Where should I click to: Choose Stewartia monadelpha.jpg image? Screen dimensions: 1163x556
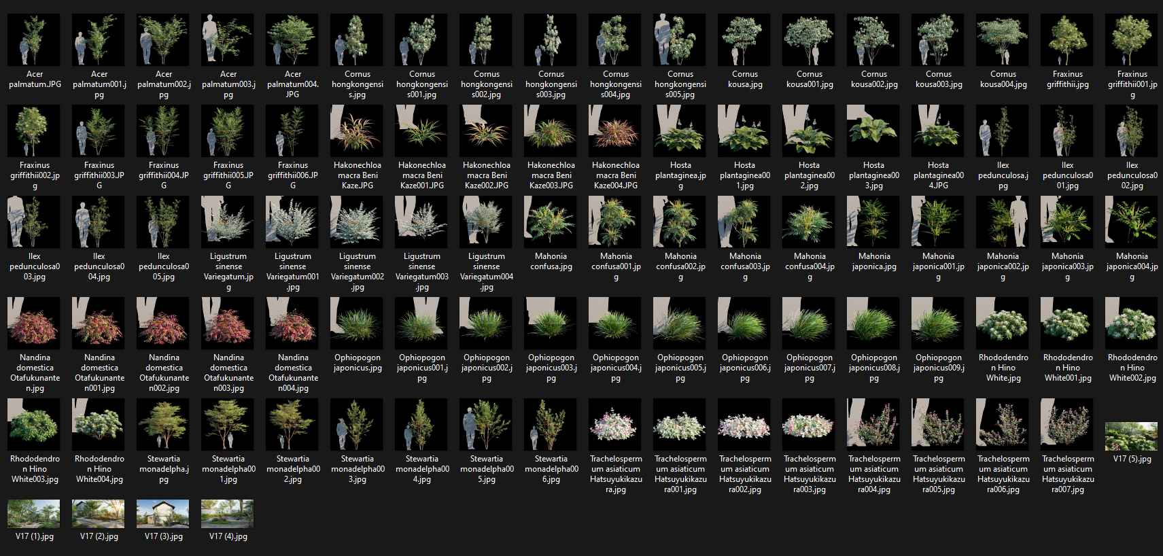[163, 425]
